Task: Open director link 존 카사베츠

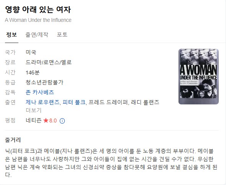Action: tap(40, 92)
